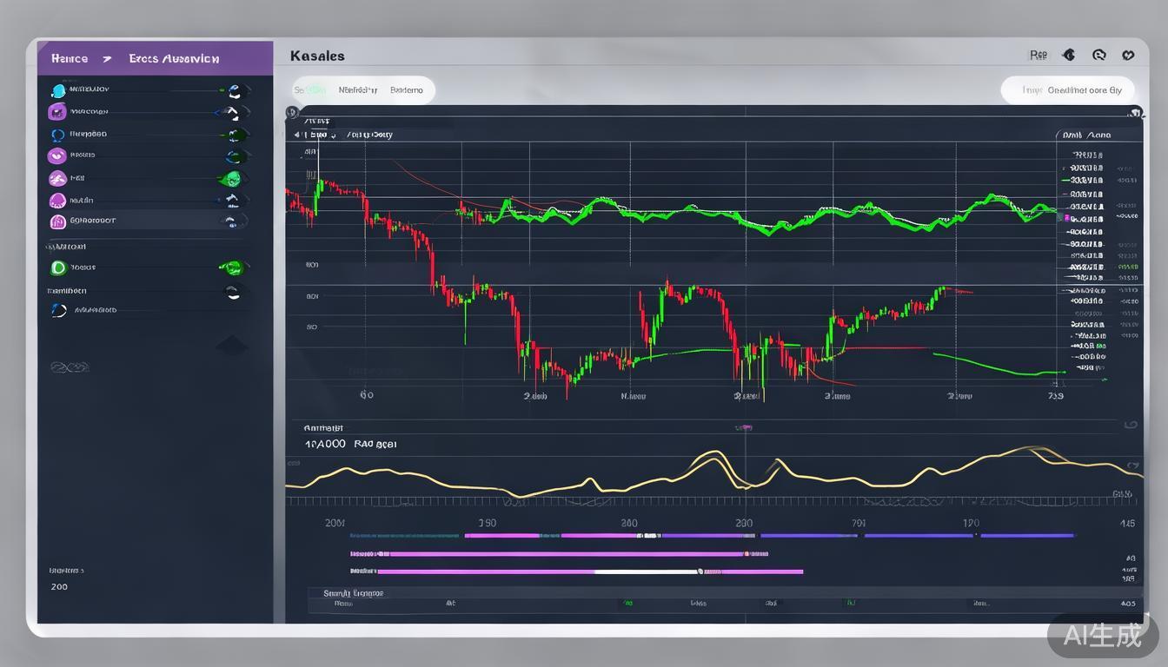Viewport: 1168px width, 667px height.
Task: Click the green ring icon in the lower sidebar section
Action: pyautogui.click(x=58, y=268)
